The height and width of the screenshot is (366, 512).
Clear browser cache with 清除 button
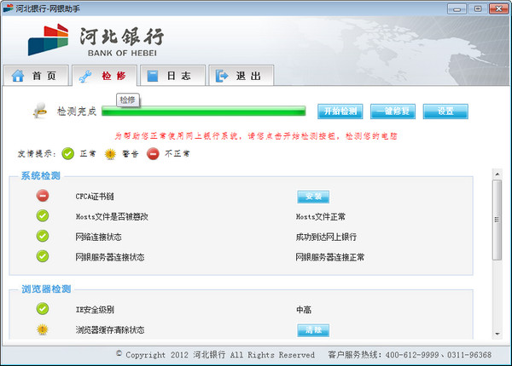pos(313,330)
